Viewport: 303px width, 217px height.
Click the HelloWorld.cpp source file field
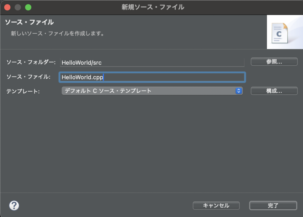coord(152,77)
